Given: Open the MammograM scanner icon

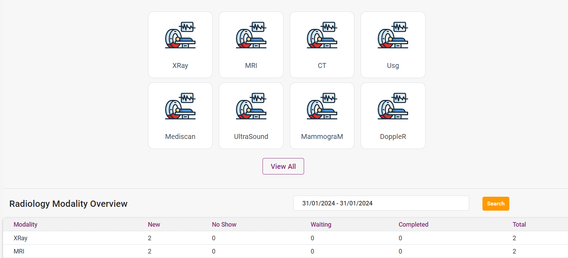Looking at the screenshot, I should pos(322,107).
